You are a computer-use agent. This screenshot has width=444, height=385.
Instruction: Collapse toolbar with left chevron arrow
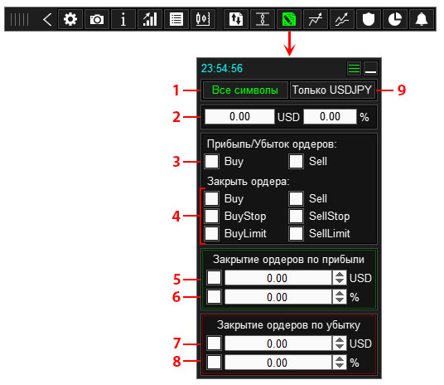pos(47,19)
